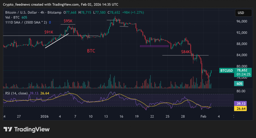This screenshot has width=256, height=138.
Task: Click the high value H78,715
Action: (85, 13)
